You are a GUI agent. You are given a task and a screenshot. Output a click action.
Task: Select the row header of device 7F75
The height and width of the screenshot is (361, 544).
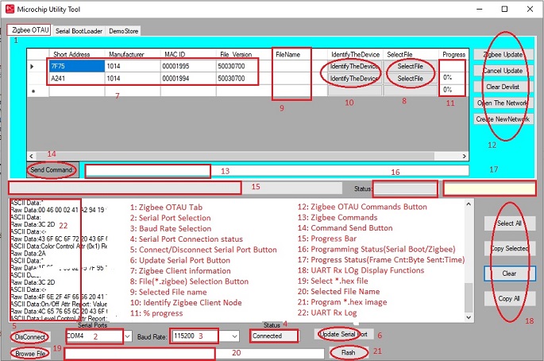pos(33,67)
